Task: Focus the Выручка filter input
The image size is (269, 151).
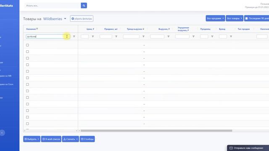Action: (x=157, y=36)
